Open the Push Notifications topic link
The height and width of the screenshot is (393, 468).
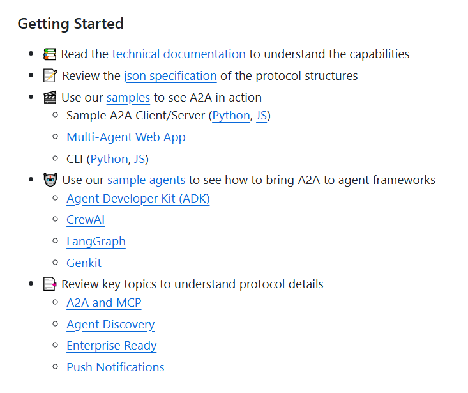[x=115, y=367]
